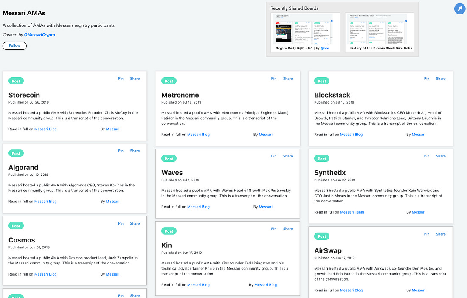The width and height of the screenshot is (467, 298).
Task: Share the Cosmos post
Action: (135, 224)
